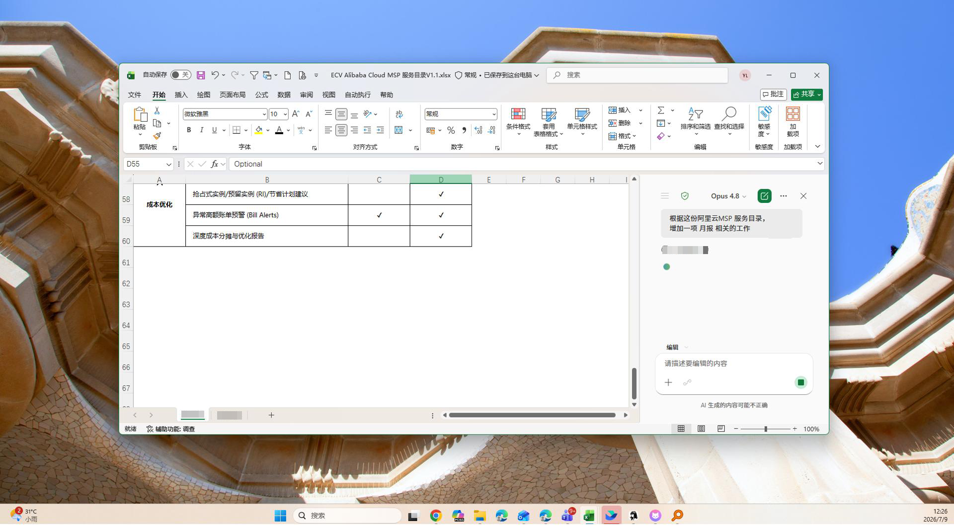Switch to the 数据 tab
Viewport: 954px width, 526px height.
click(284, 95)
